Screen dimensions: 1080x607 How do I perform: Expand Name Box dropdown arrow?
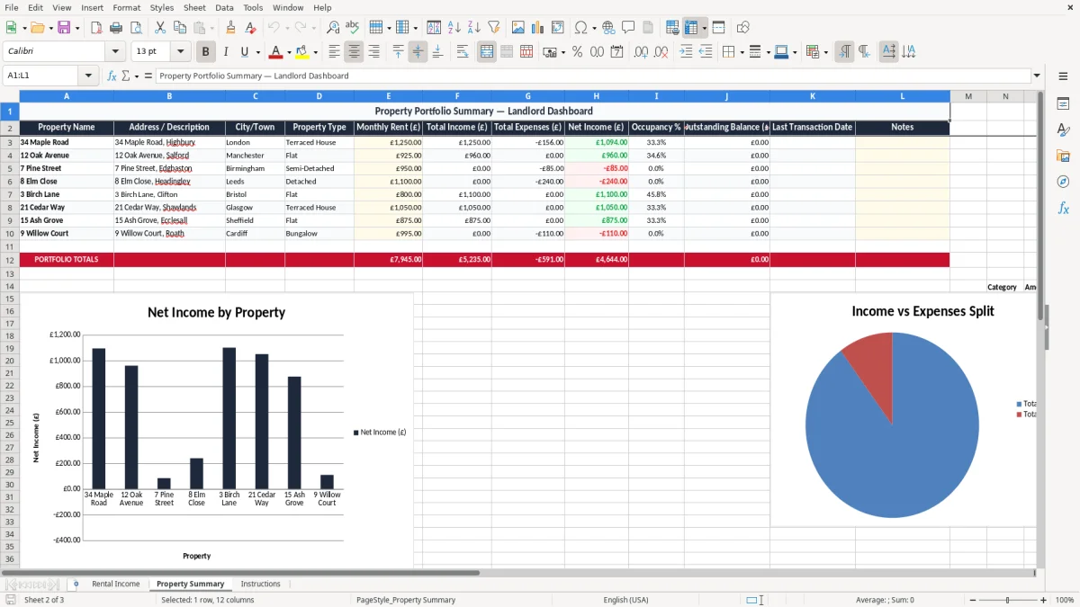click(88, 76)
